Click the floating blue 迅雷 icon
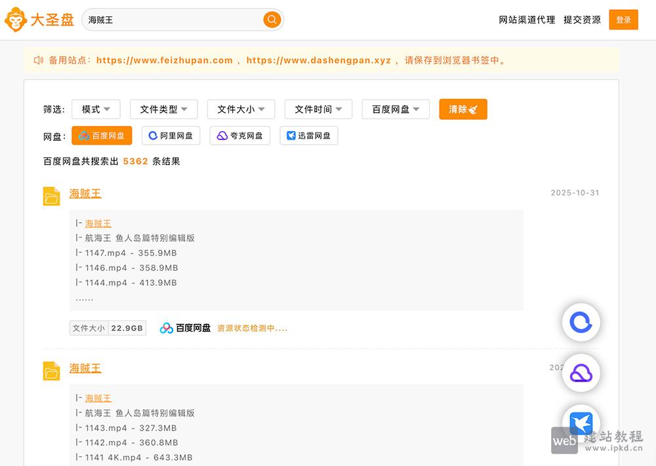The height and width of the screenshot is (466, 656). point(581,423)
